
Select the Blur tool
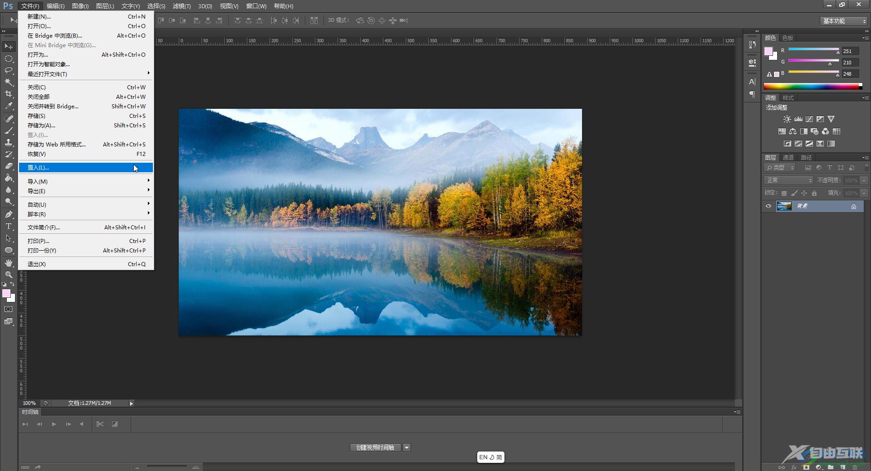tap(9, 189)
